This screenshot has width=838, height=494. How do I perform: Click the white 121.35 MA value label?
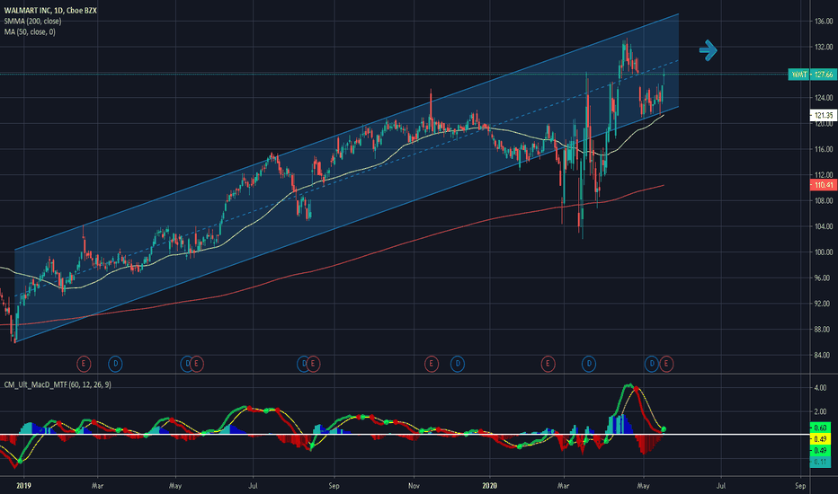(x=824, y=115)
